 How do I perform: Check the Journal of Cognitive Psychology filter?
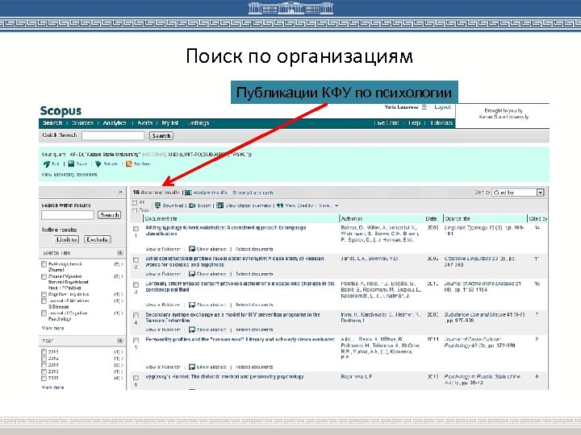point(44,313)
